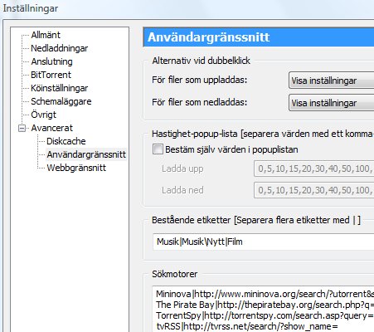This screenshot has height=332, width=374.
Task: Select Anslutning in the tree
Action: pos(51,61)
